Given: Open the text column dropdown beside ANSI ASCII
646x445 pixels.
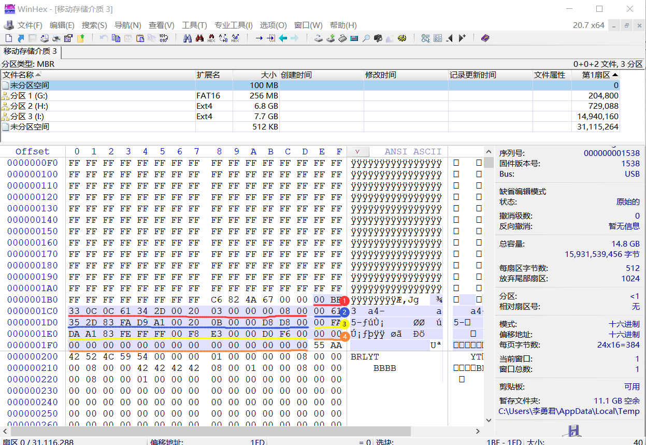Looking at the screenshot, I should click(358, 152).
